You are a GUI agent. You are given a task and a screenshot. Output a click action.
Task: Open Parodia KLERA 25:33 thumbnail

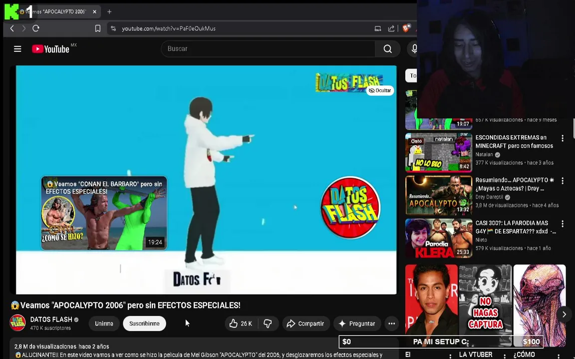[x=439, y=238]
